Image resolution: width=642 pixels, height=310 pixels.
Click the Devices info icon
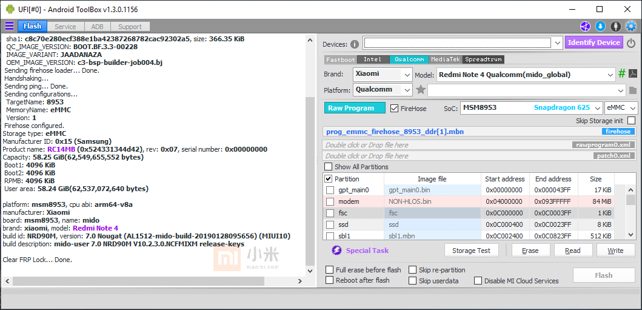point(355,44)
